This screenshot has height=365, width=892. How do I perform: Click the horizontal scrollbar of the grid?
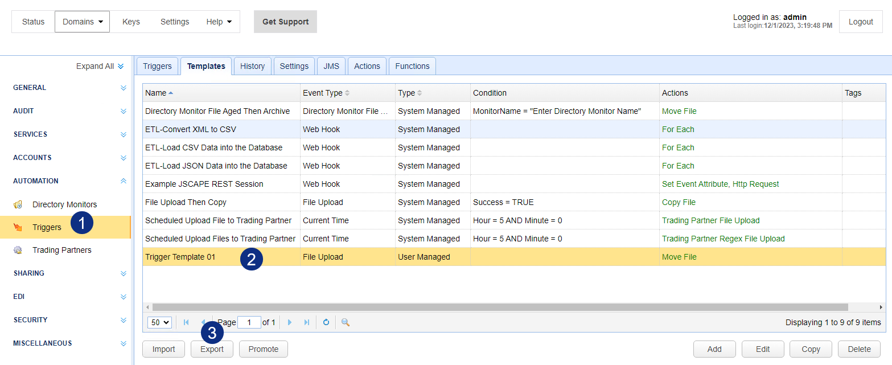coord(500,307)
